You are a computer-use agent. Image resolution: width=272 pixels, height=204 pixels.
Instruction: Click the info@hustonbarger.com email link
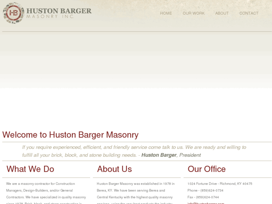click(206, 203)
